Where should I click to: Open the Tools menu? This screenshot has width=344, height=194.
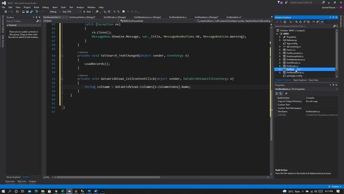(63, 7)
